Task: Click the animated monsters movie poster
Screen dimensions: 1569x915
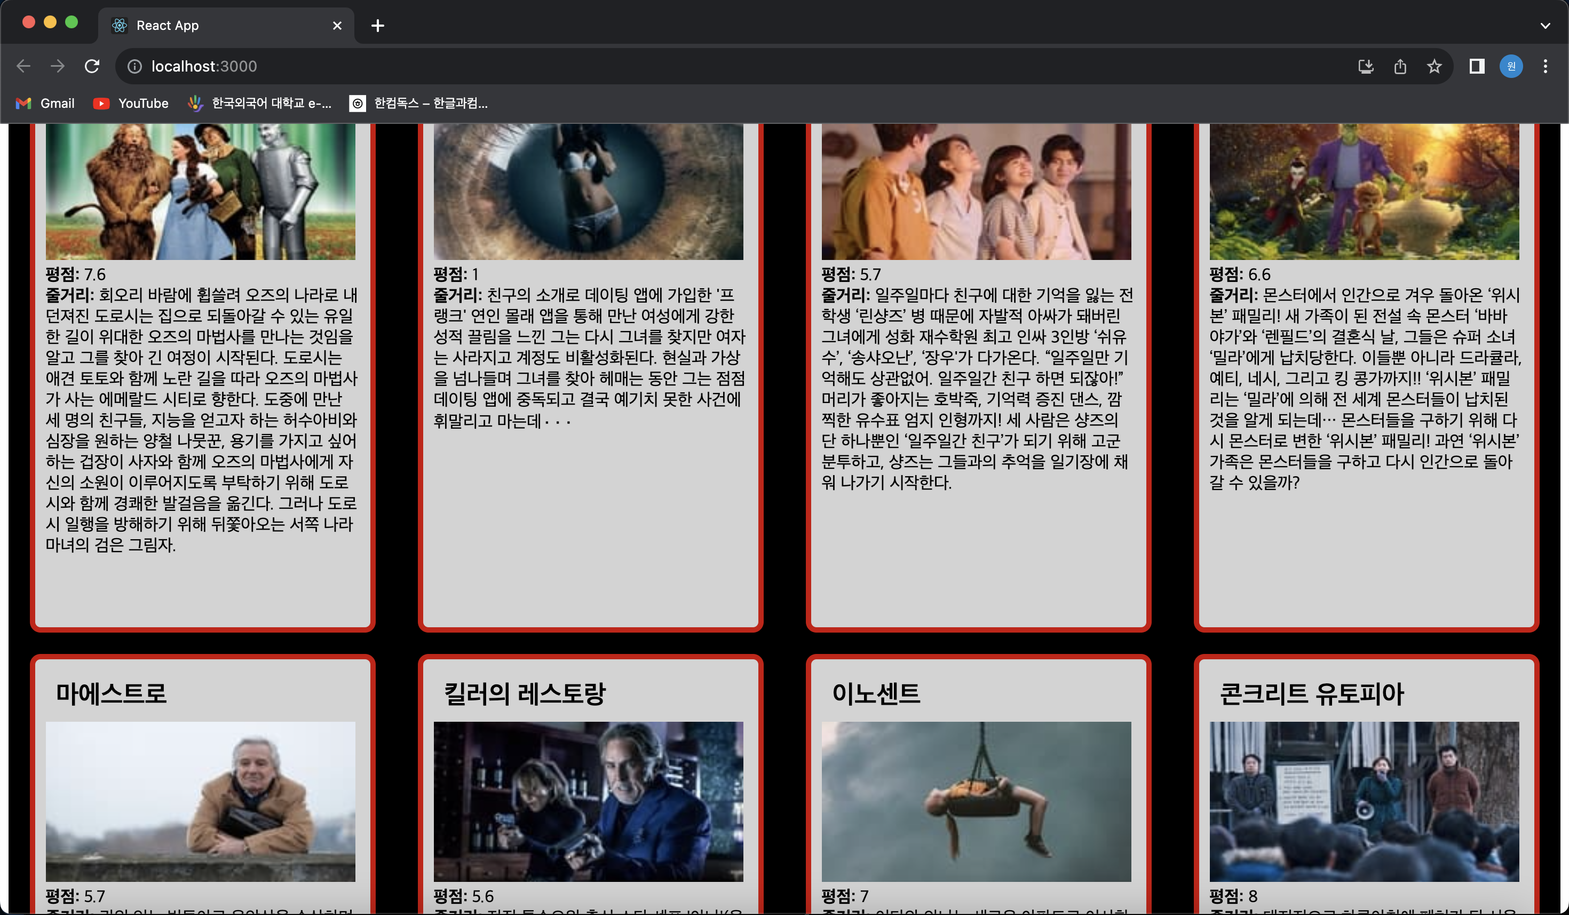Action: [x=1364, y=191]
